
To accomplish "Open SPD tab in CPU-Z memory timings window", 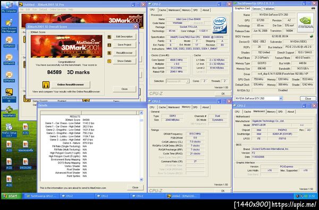I will pos(195,107).
